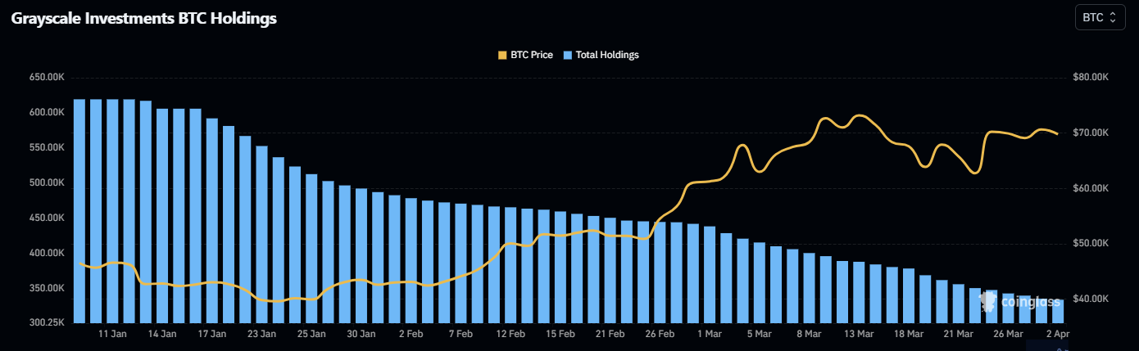The width and height of the screenshot is (1139, 351).
Task: Click the 17 Jan date axis label
Action: (212, 334)
